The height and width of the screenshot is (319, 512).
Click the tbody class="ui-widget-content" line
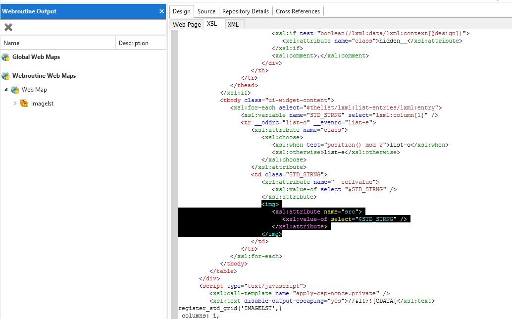coord(277,100)
